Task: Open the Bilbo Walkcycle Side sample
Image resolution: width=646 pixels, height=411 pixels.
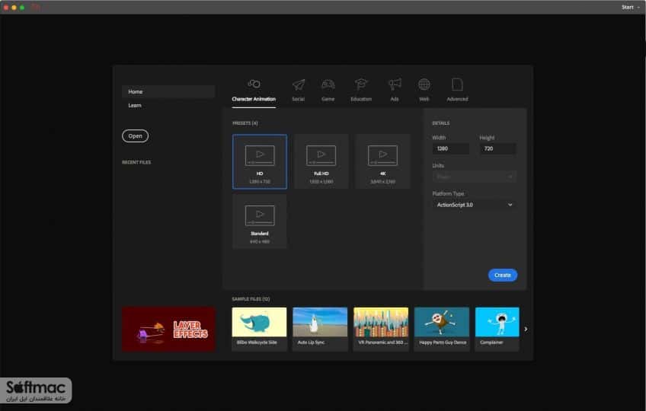Action: point(259,329)
